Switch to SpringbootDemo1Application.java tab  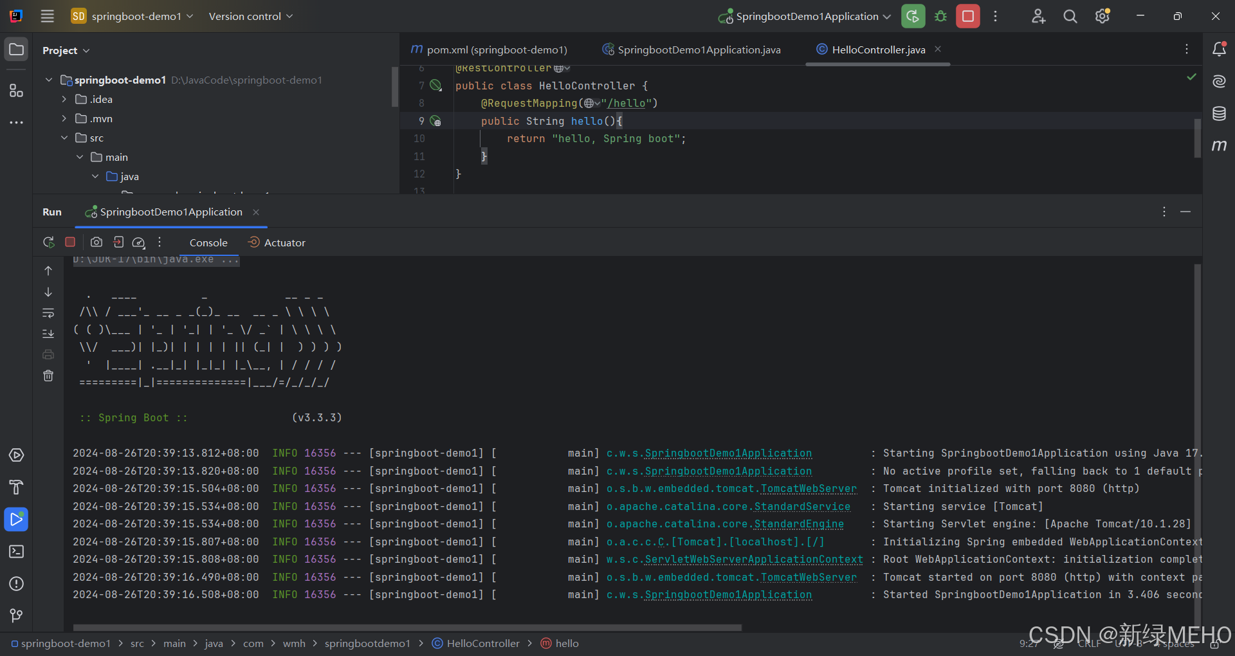[x=691, y=50]
